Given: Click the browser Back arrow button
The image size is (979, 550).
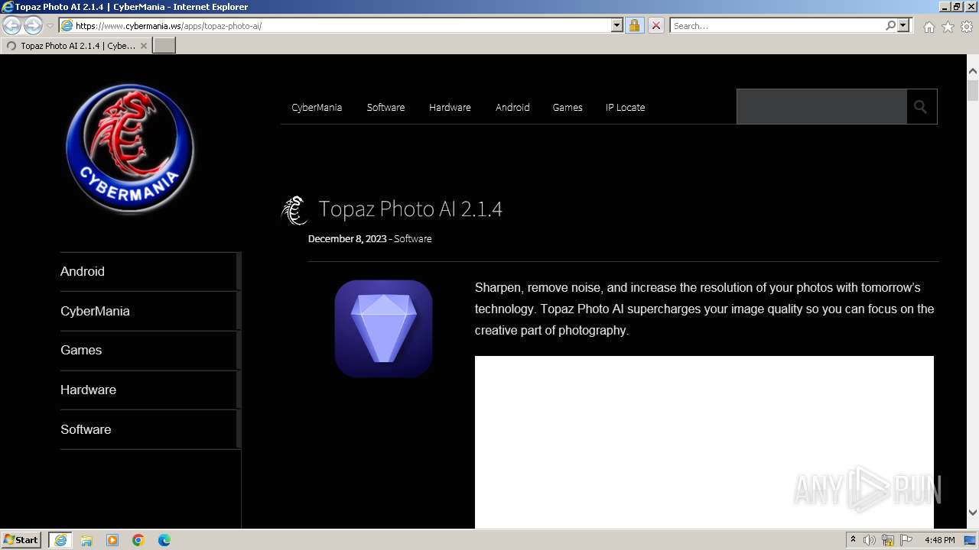Looking at the screenshot, I should [12, 25].
